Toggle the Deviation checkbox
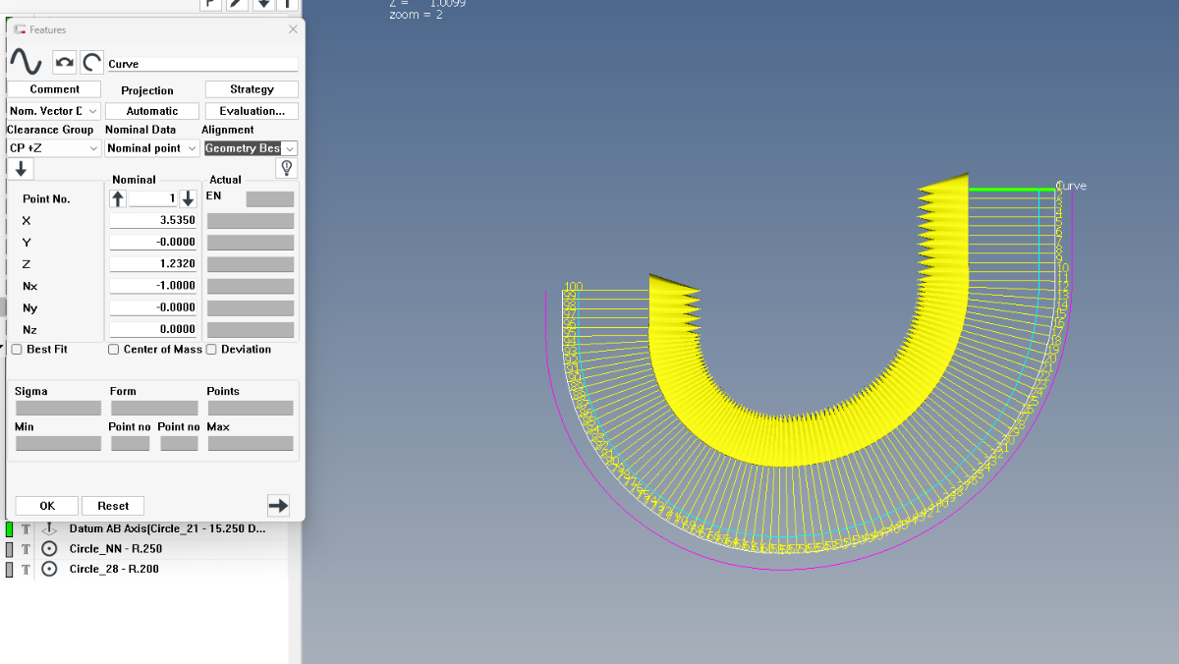Screen dimensions: 1179x664 [211, 350]
